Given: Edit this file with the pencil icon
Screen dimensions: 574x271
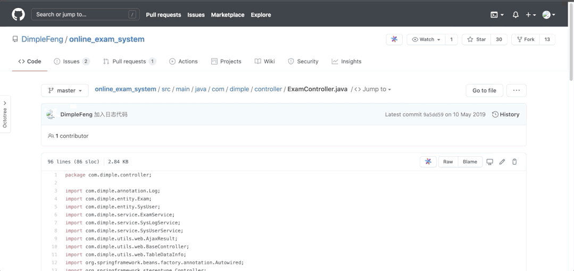Looking at the screenshot, I should [x=502, y=162].
